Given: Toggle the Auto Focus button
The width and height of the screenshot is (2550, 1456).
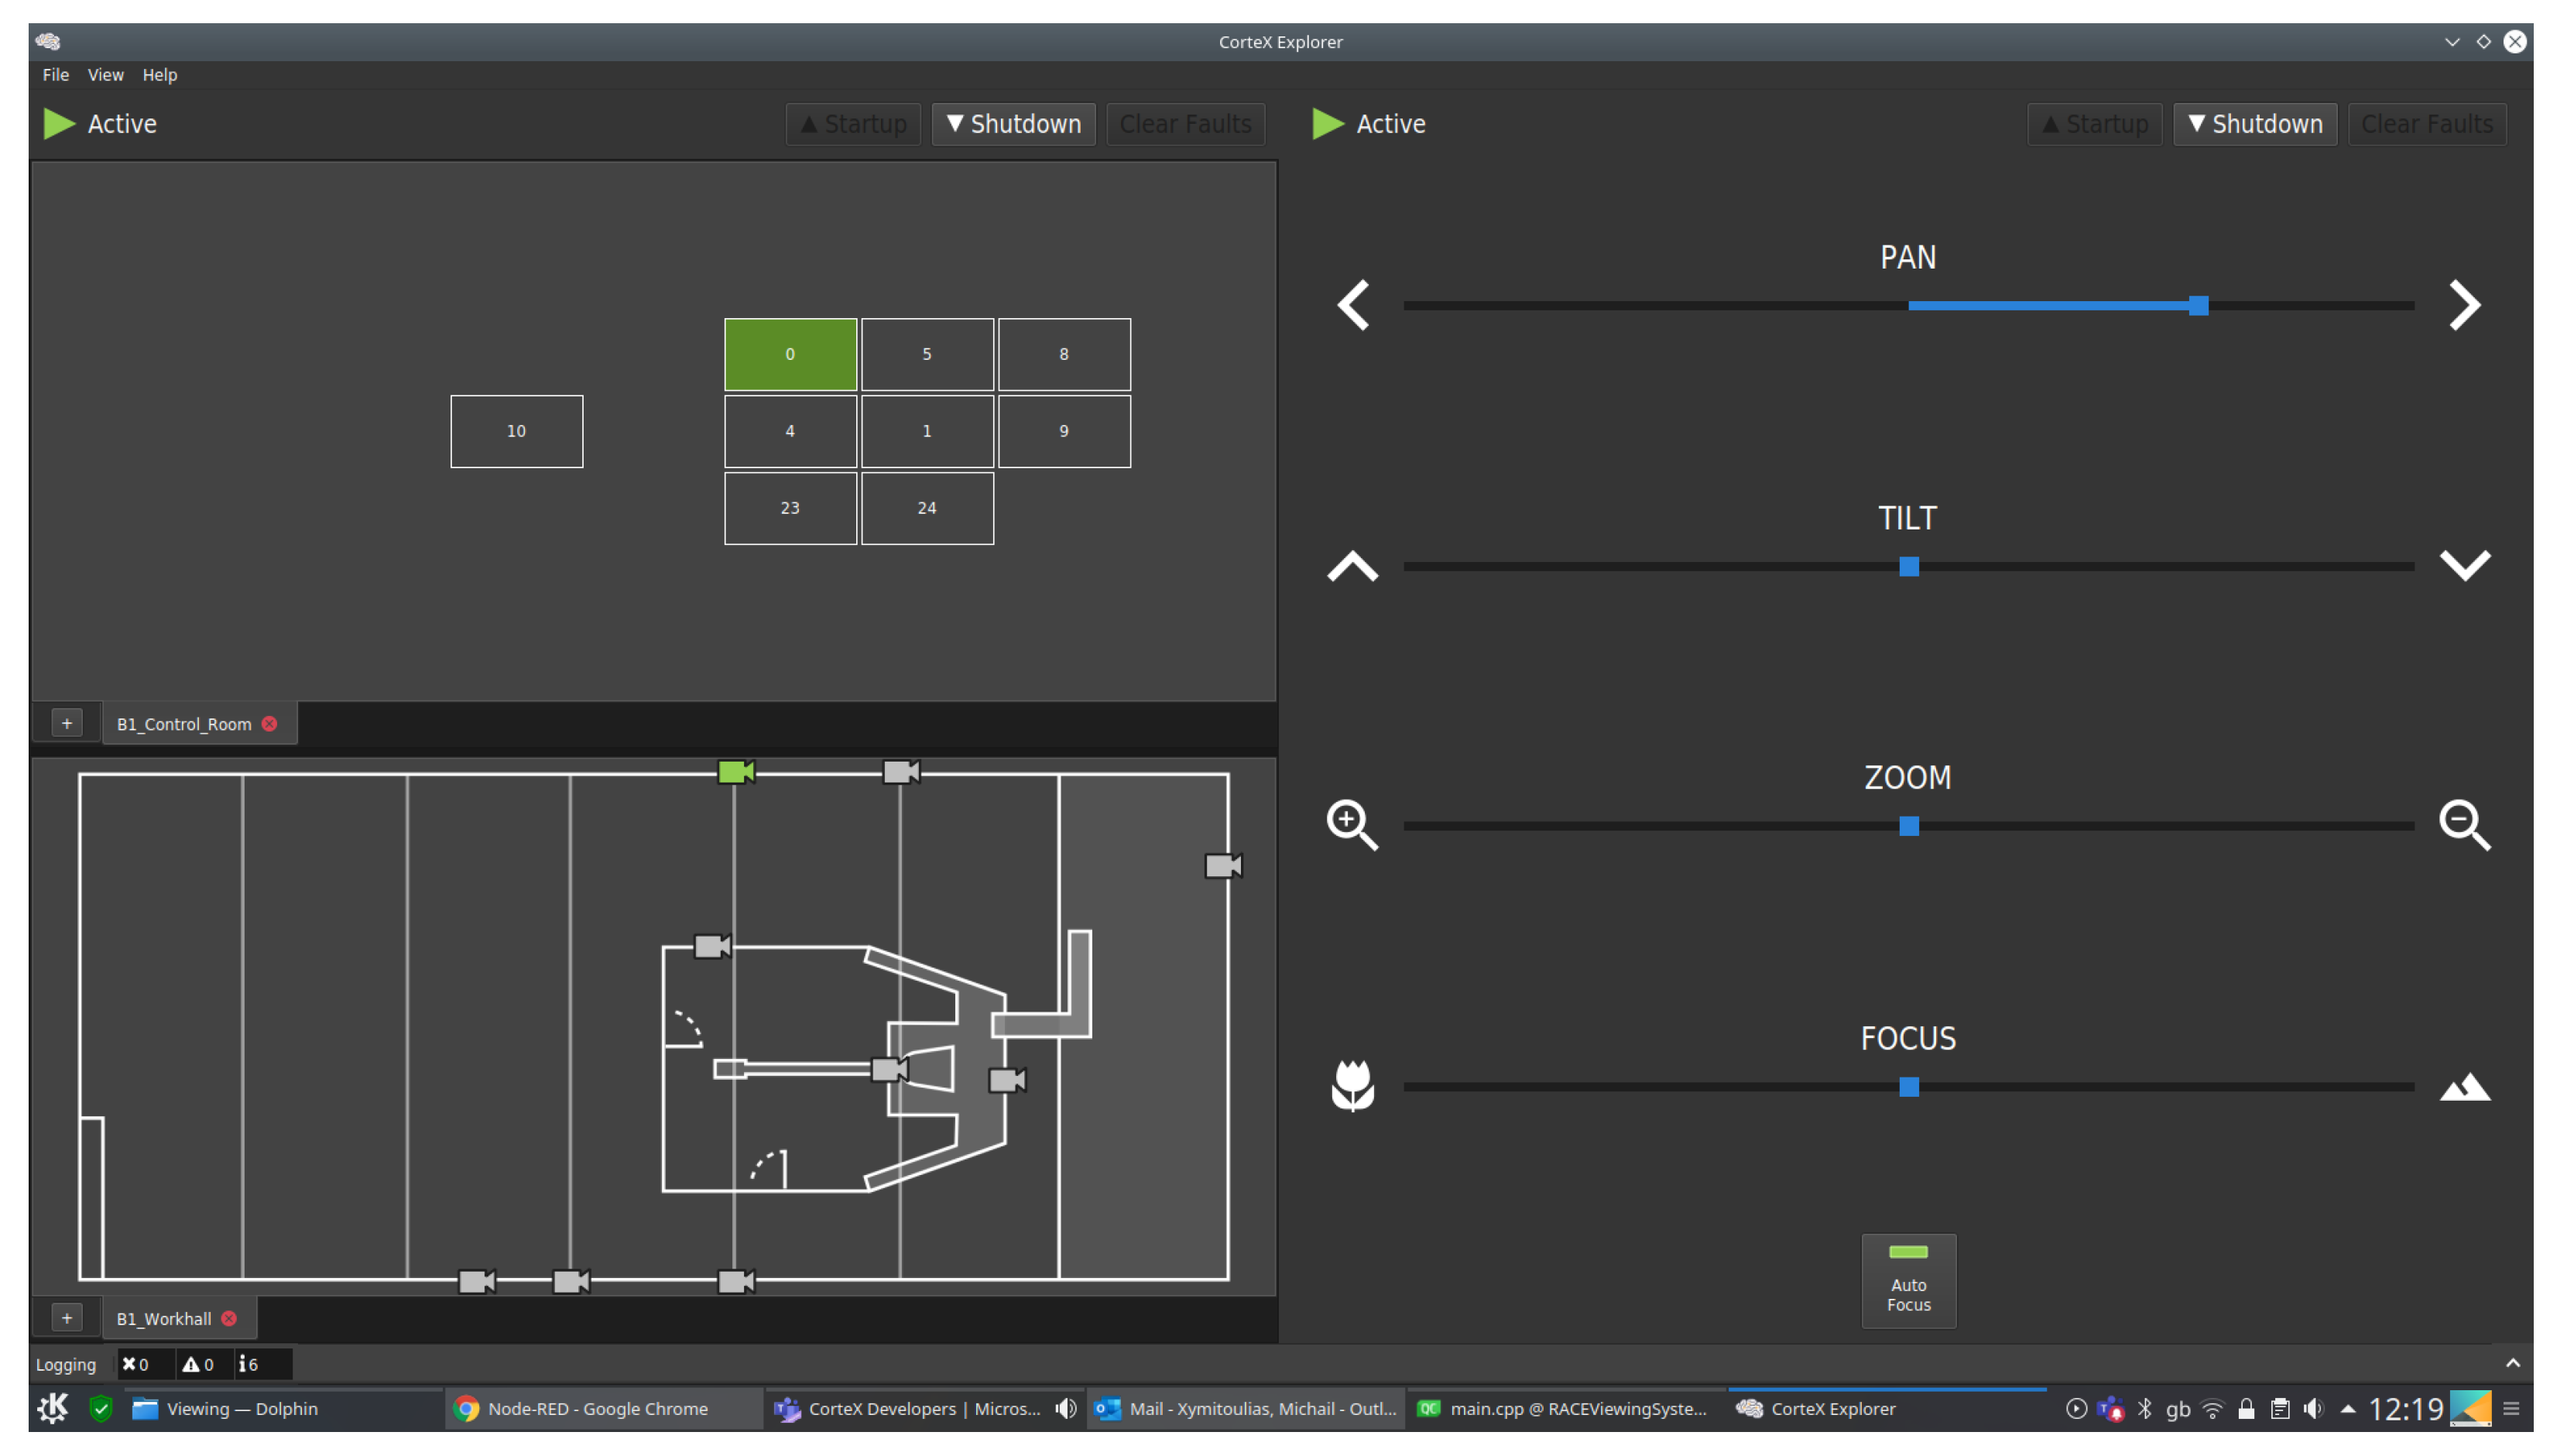Looking at the screenshot, I should (x=1907, y=1280).
